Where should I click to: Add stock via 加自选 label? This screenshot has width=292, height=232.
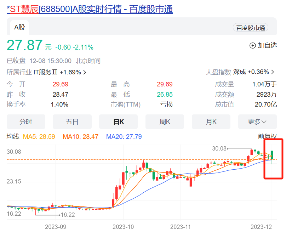[267, 45]
